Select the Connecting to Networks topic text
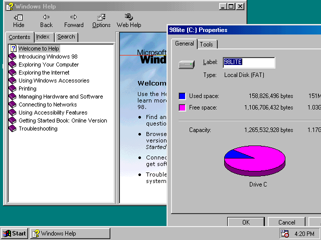 pos(48,104)
